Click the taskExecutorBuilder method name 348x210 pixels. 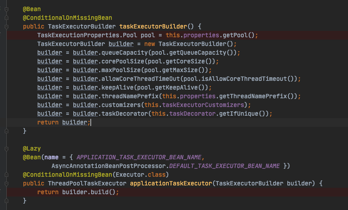pyautogui.click(x=153, y=27)
